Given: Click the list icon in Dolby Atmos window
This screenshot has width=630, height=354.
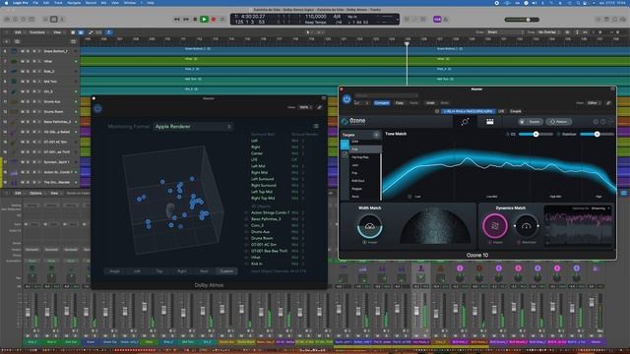Looking at the screenshot, I should tap(316, 126).
